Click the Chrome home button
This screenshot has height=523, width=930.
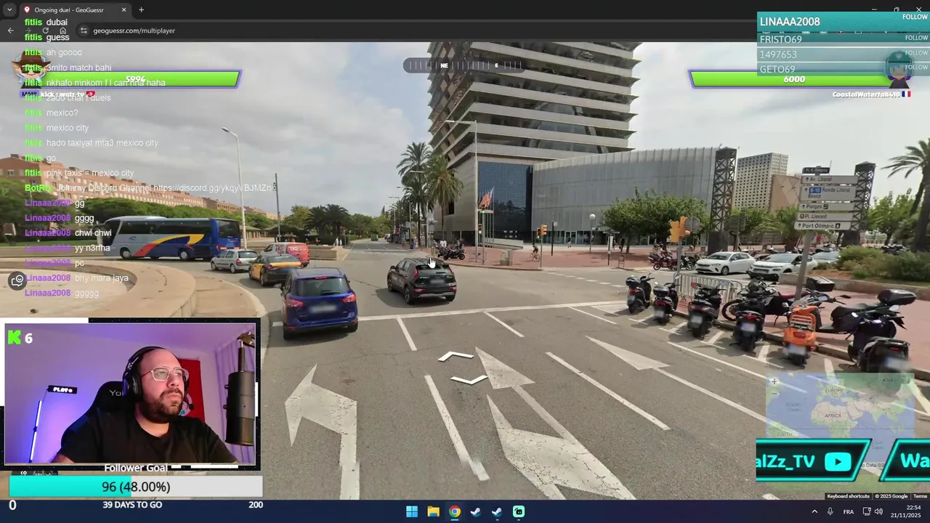pos(63,31)
